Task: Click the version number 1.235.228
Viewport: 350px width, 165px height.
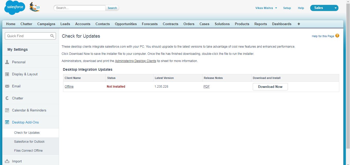Action: click(161, 87)
